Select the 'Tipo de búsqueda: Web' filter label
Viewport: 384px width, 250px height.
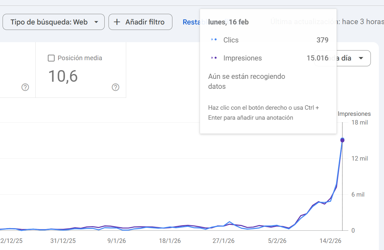[x=49, y=22]
